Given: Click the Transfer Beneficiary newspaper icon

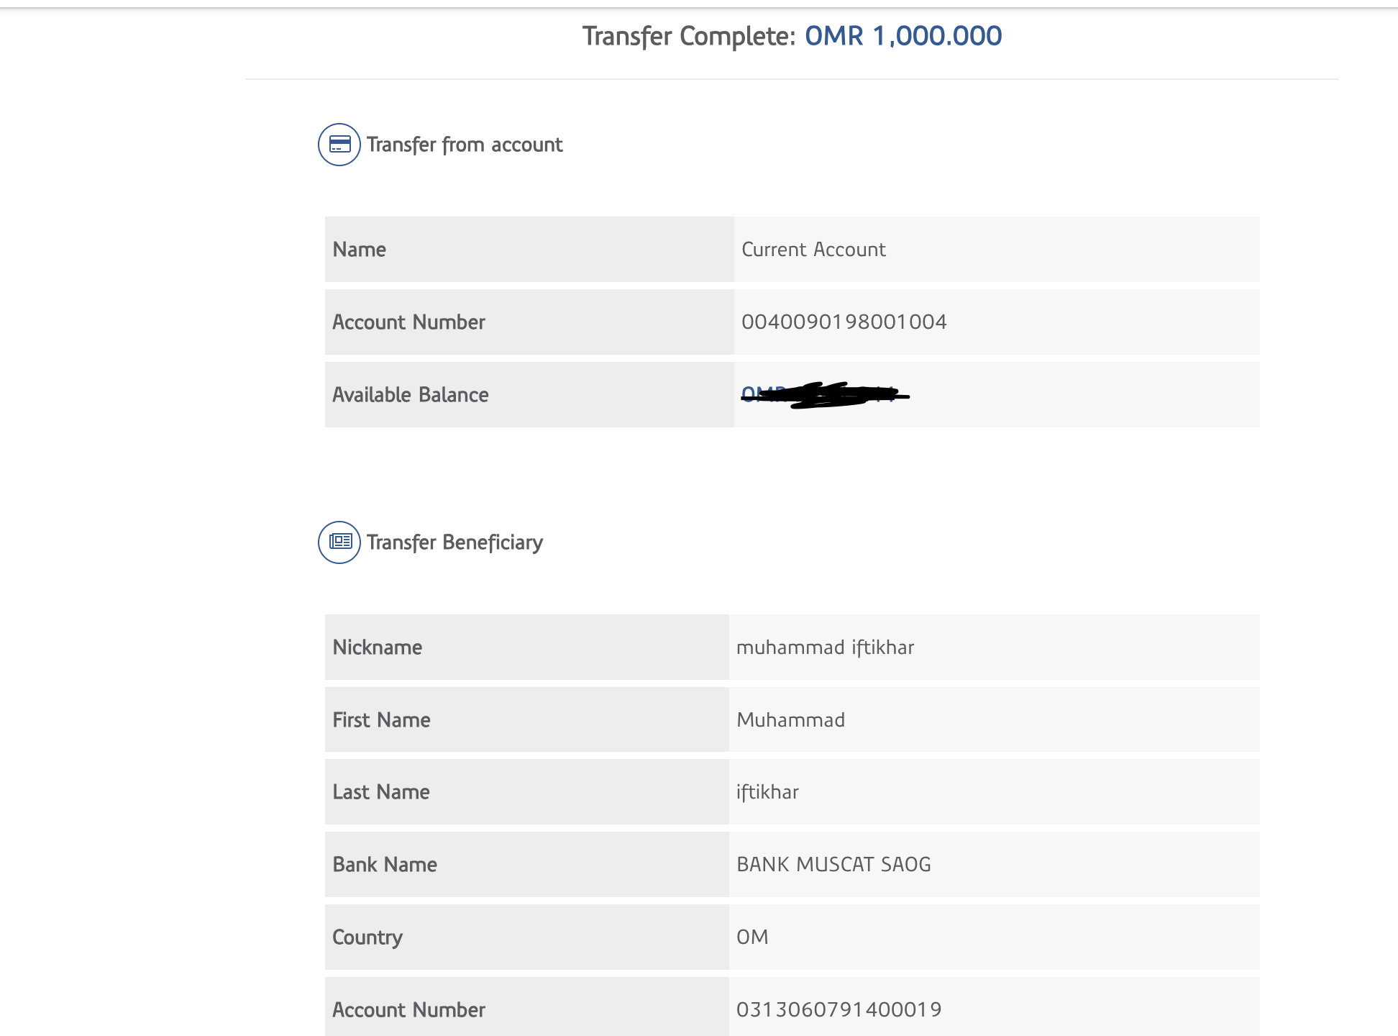Looking at the screenshot, I should pos(339,542).
